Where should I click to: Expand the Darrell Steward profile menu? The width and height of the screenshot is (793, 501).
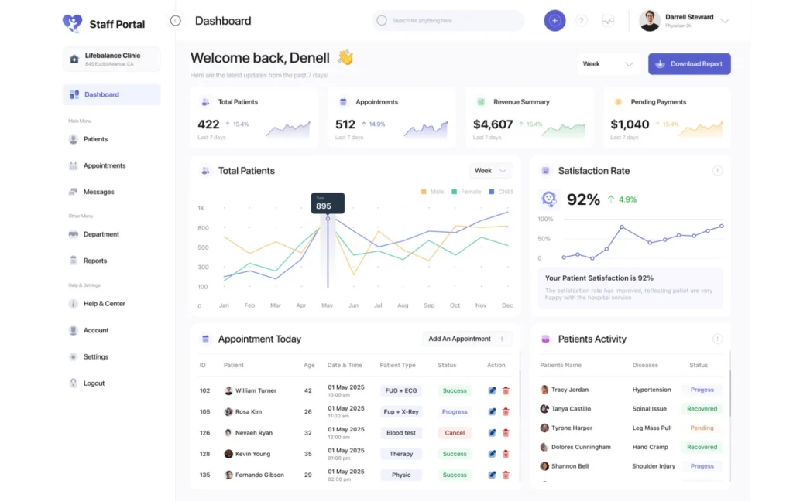tap(725, 21)
